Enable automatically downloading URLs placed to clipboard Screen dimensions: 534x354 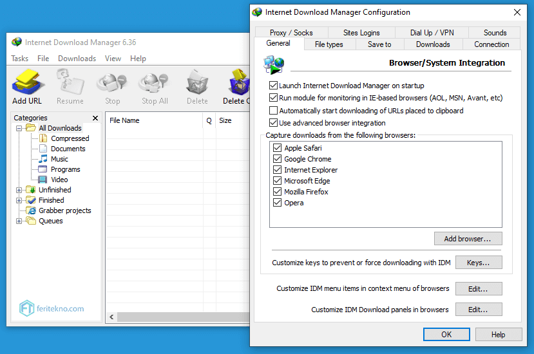(x=273, y=110)
